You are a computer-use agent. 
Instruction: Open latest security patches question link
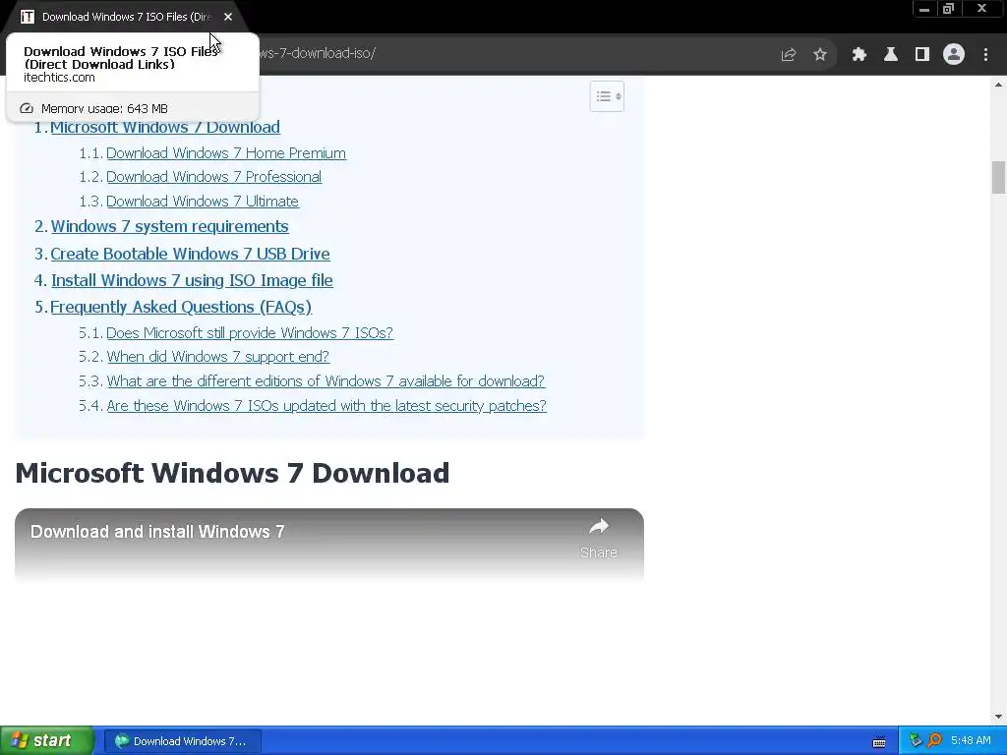click(x=326, y=406)
